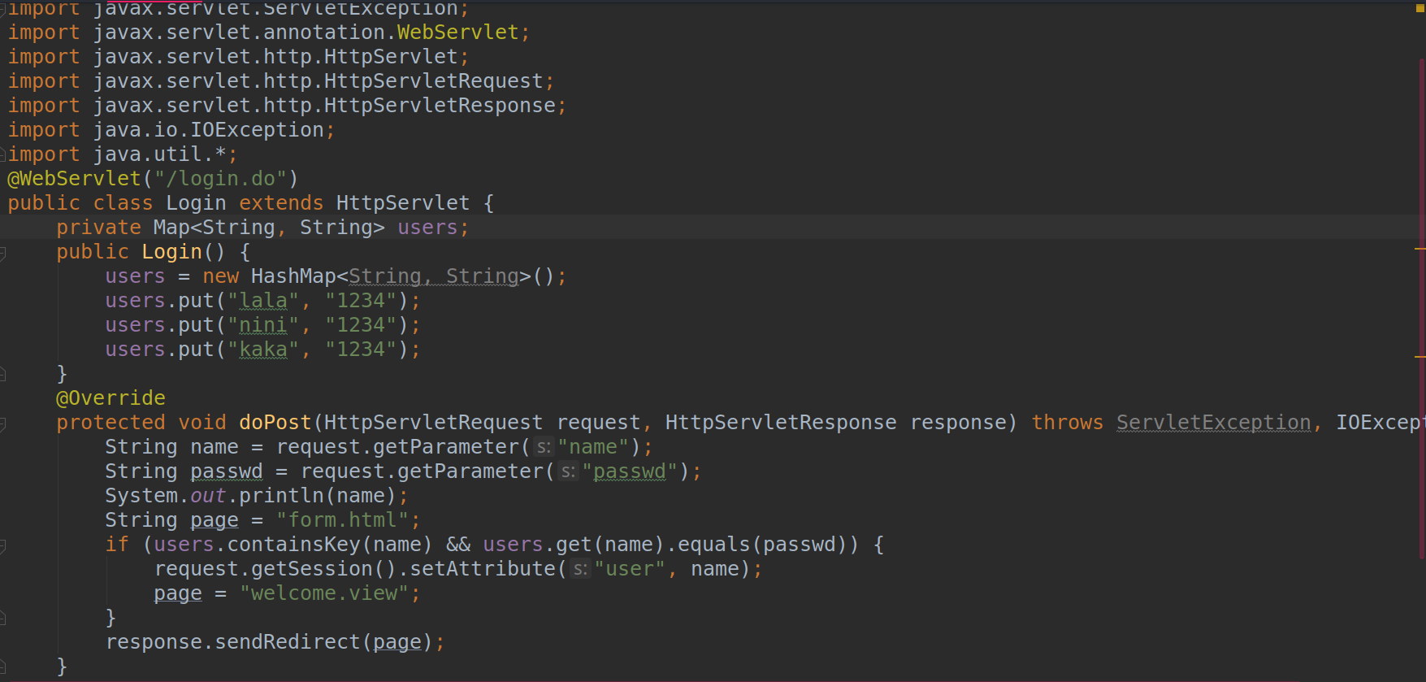Click the yellow inspection status indicator

point(1419,8)
